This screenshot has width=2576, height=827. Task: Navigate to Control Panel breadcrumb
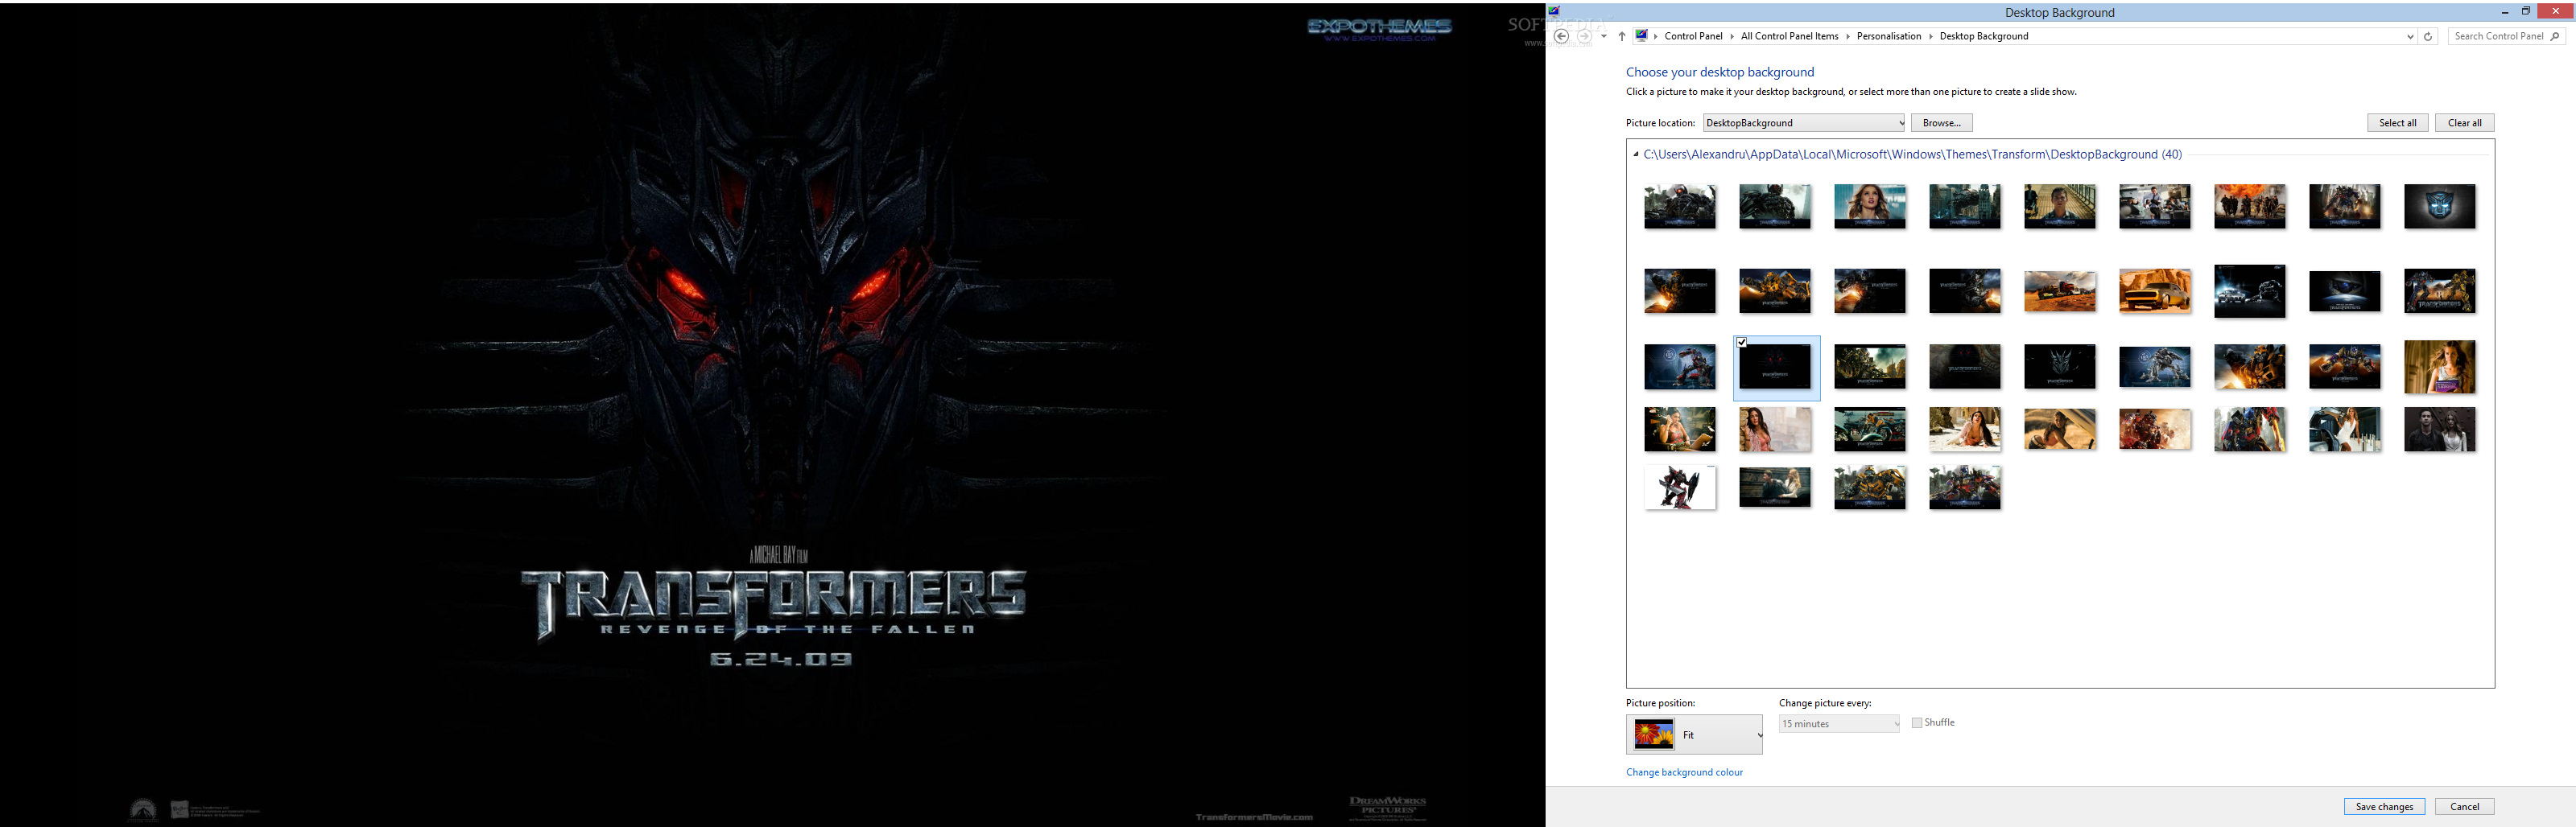click(1693, 36)
